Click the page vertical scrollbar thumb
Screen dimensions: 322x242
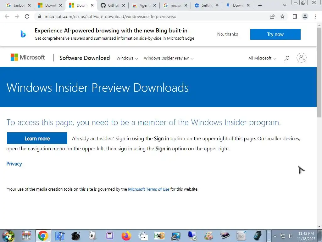319,72
